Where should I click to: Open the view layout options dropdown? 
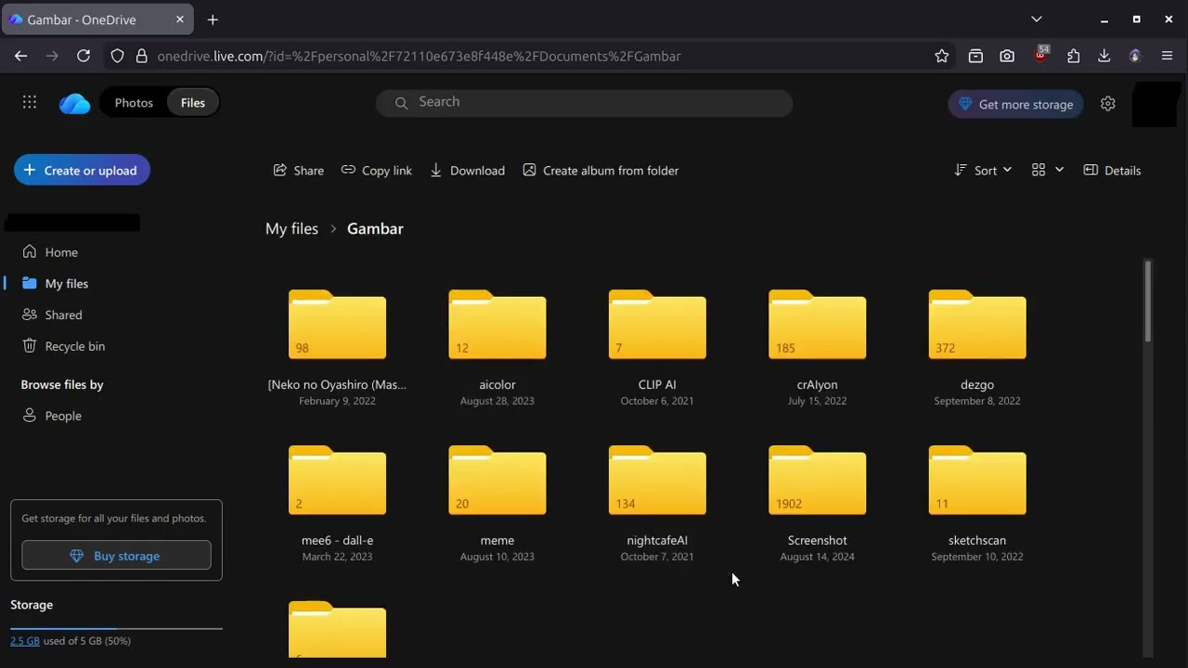tap(1048, 171)
